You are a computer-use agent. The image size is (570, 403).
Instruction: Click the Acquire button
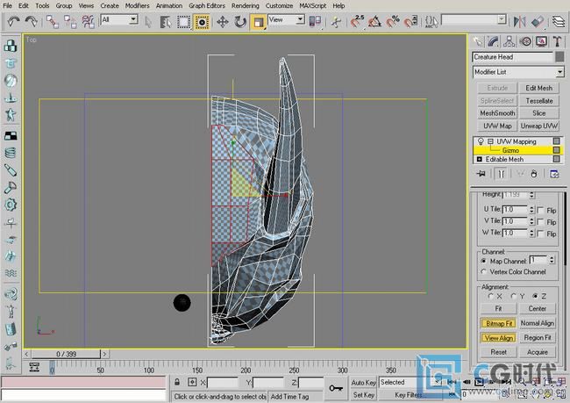(538, 352)
